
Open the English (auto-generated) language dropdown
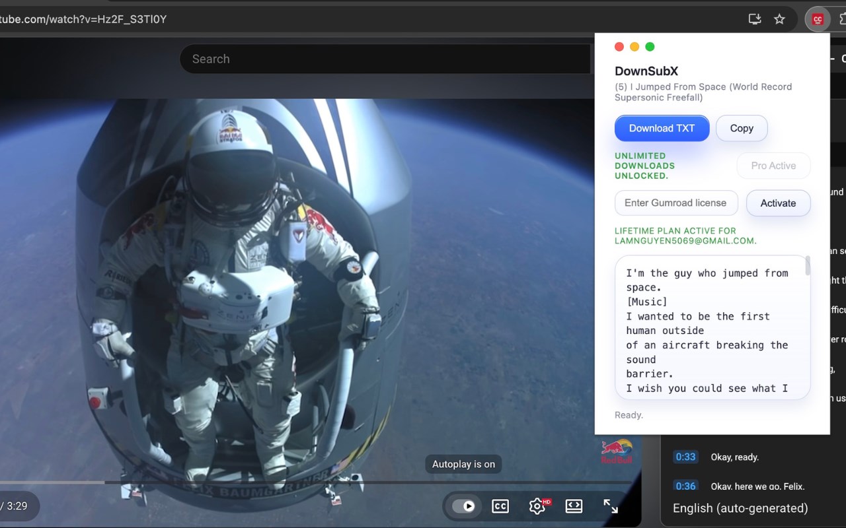pos(740,508)
